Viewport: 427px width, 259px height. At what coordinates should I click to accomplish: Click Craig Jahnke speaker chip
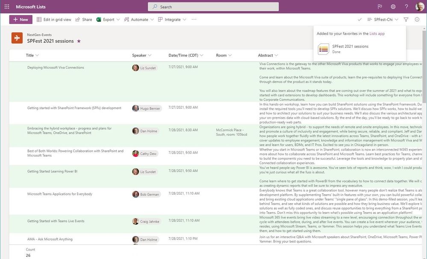pyautogui.click(x=146, y=221)
